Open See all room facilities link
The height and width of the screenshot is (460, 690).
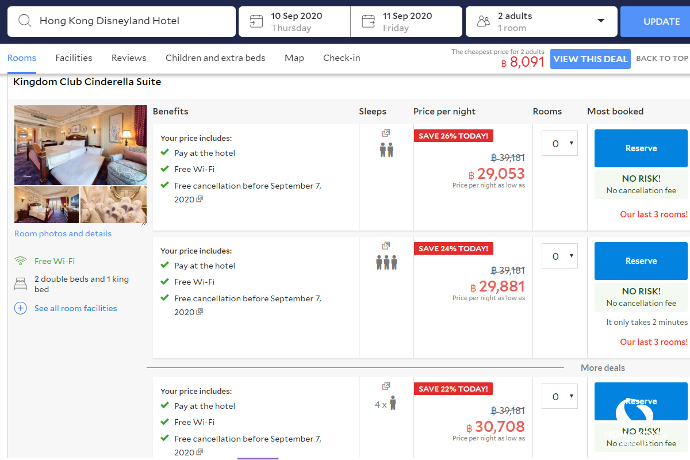[75, 308]
